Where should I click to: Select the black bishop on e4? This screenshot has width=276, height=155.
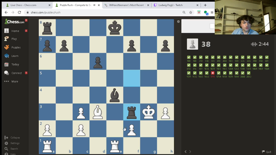pos(115,95)
